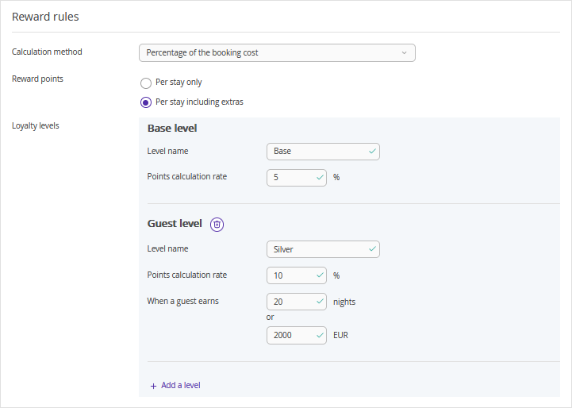
Task: Click the checkmark in the 5 percent rate field
Action: pos(320,177)
